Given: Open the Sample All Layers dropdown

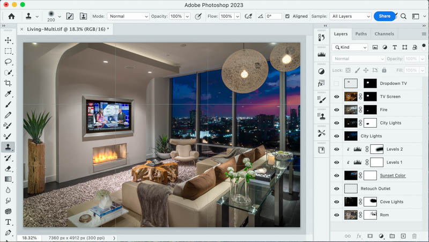Looking at the screenshot, I should tap(350, 17).
